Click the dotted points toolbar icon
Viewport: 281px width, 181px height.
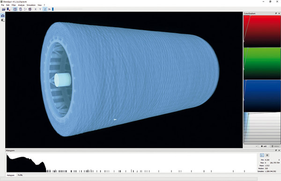click(25, 9)
